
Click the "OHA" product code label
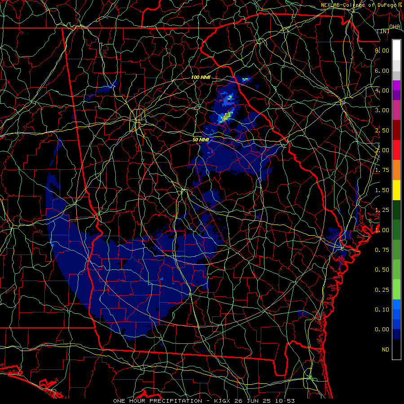click(395, 27)
